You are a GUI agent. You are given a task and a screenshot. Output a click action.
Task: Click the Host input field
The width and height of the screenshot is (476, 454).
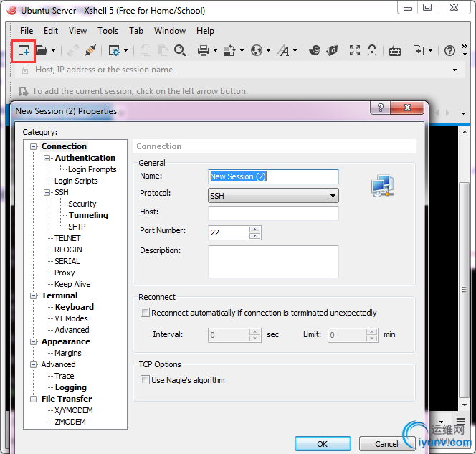point(273,213)
